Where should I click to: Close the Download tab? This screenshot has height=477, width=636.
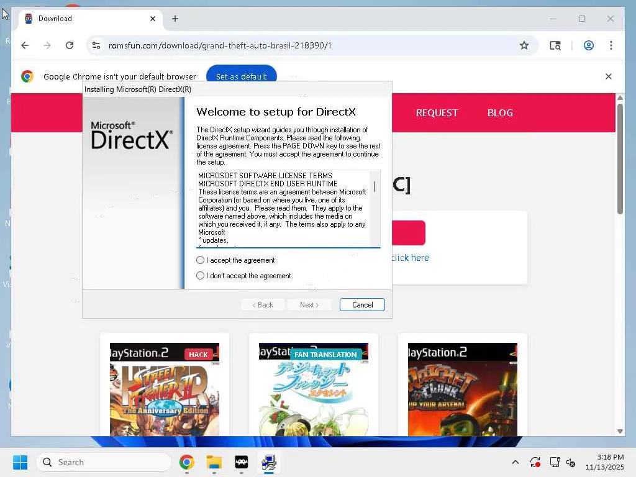(x=153, y=19)
